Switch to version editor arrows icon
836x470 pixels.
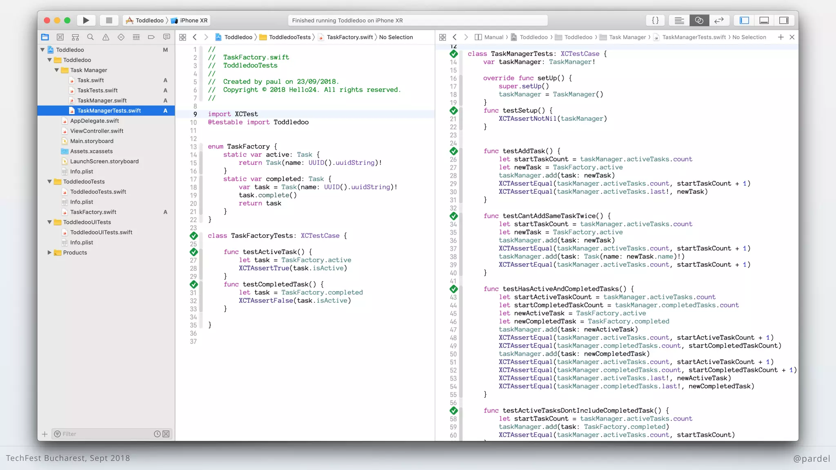tap(719, 20)
